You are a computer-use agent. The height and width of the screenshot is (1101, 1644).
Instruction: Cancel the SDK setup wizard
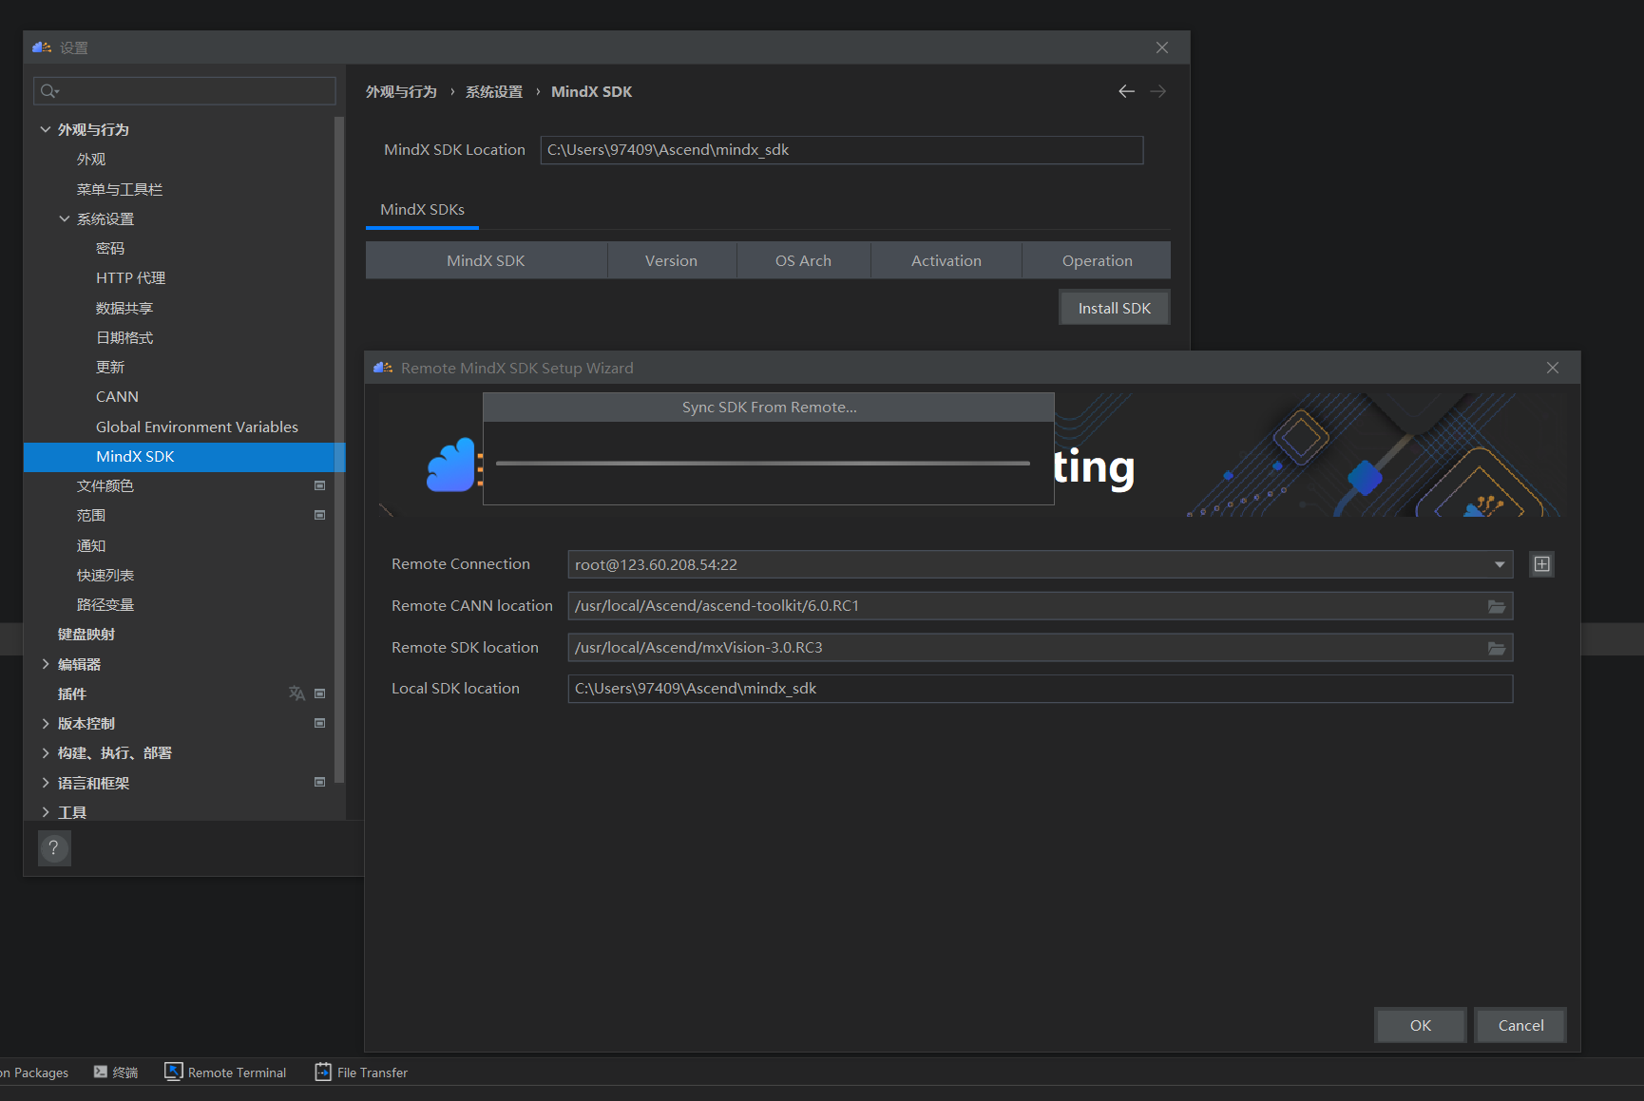tap(1520, 1025)
